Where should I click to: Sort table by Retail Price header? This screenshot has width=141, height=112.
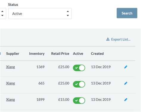(x=60, y=54)
